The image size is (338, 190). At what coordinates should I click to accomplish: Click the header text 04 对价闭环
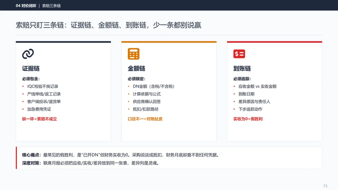click(x=26, y=6)
